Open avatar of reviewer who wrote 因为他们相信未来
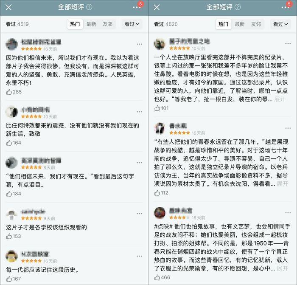This screenshot has width=297, height=285. coord(12,44)
